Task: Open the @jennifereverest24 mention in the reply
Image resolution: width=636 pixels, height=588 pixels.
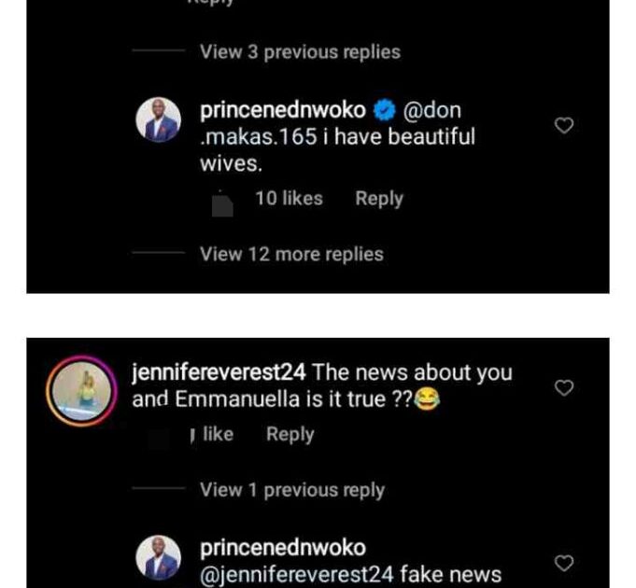Action: [296, 574]
